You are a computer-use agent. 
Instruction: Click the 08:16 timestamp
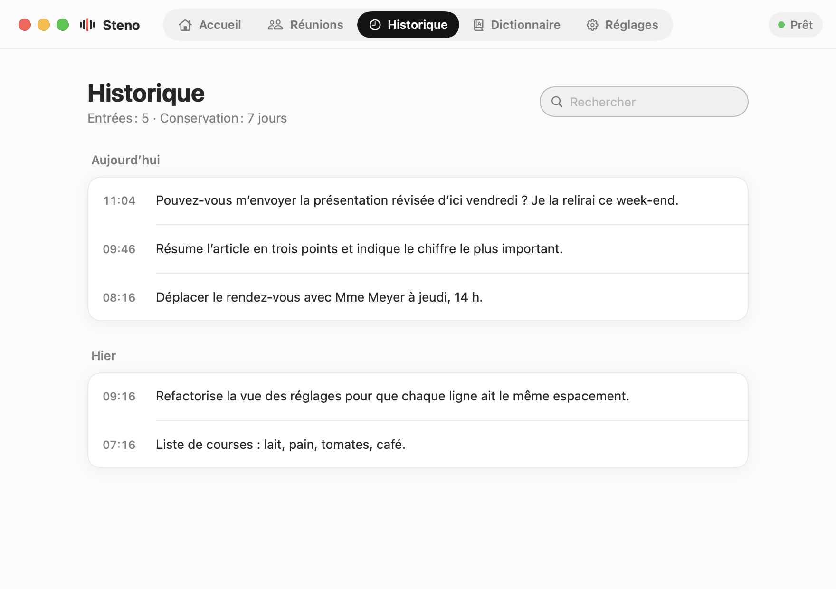coord(119,298)
